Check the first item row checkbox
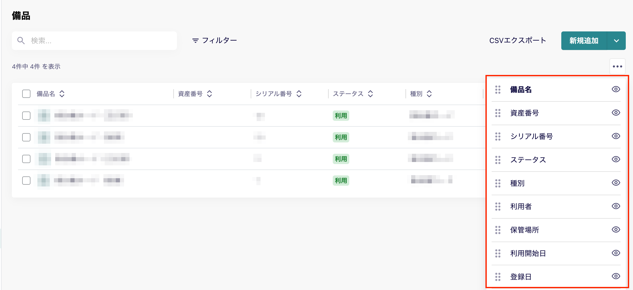633x290 pixels. point(26,116)
